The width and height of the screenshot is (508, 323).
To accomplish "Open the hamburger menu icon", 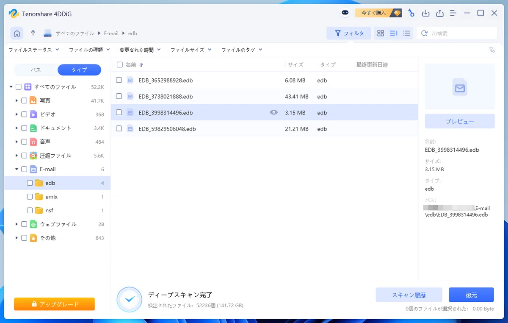I will pos(453,13).
